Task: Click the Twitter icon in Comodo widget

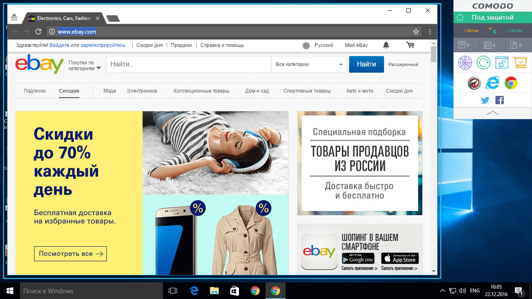Action: pyautogui.click(x=485, y=100)
